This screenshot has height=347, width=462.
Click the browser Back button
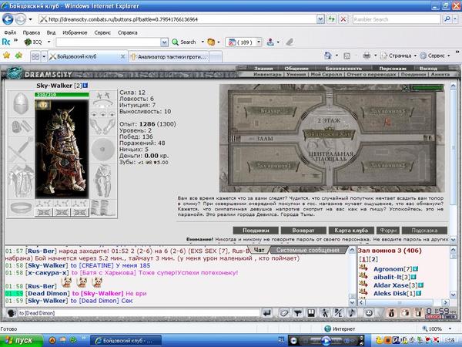[x=8, y=19]
